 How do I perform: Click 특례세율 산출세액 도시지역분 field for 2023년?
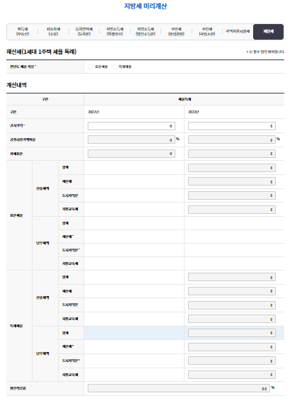click(x=232, y=305)
